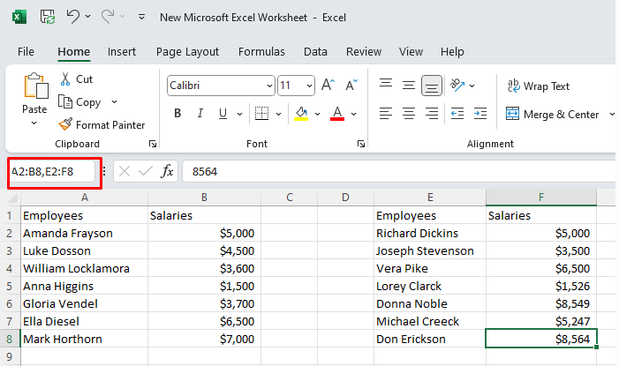Toggle Bold formatting
619x366 pixels.
177,114
